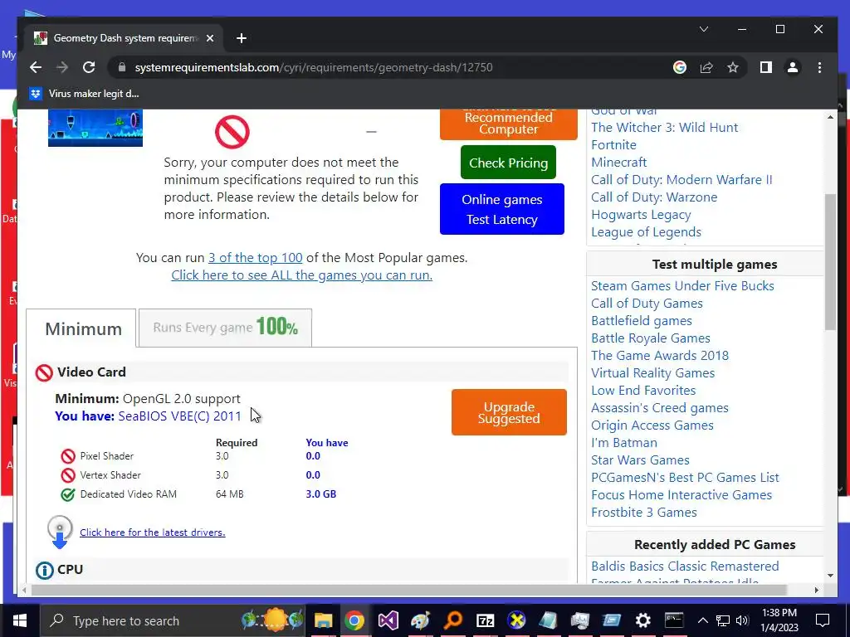Show hidden system tray icons chevron
This screenshot has width=850, height=637.
pyautogui.click(x=702, y=620)
